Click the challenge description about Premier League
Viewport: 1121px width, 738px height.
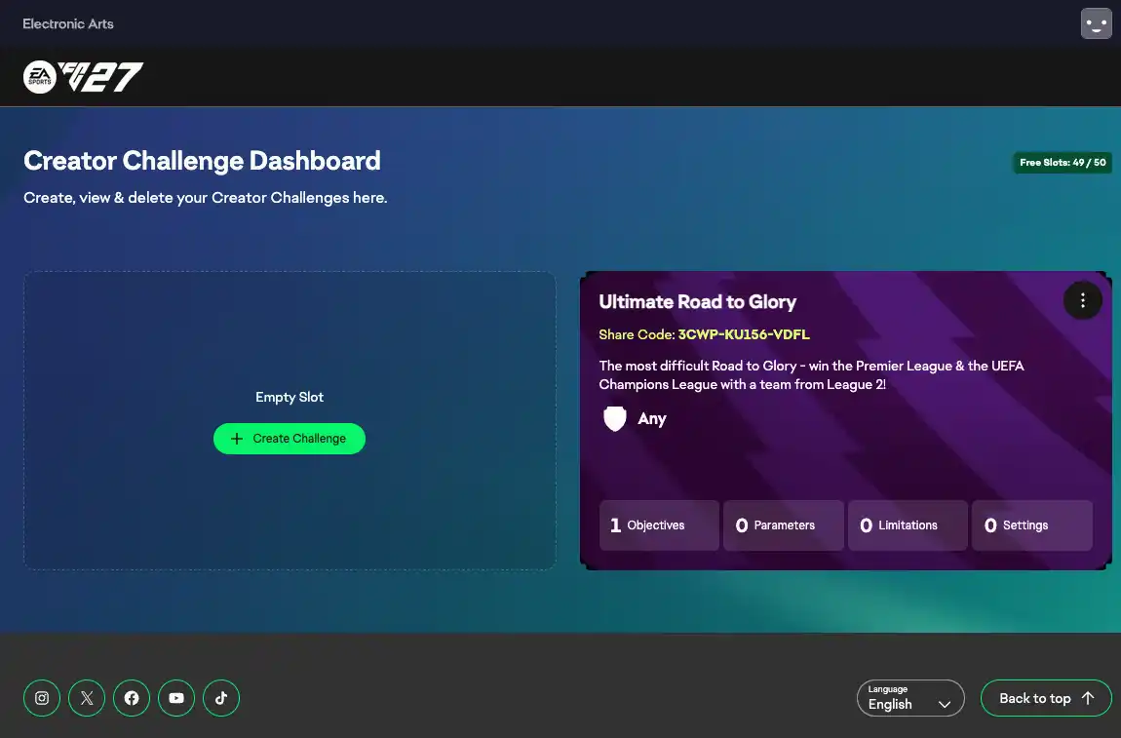point(811,374)
